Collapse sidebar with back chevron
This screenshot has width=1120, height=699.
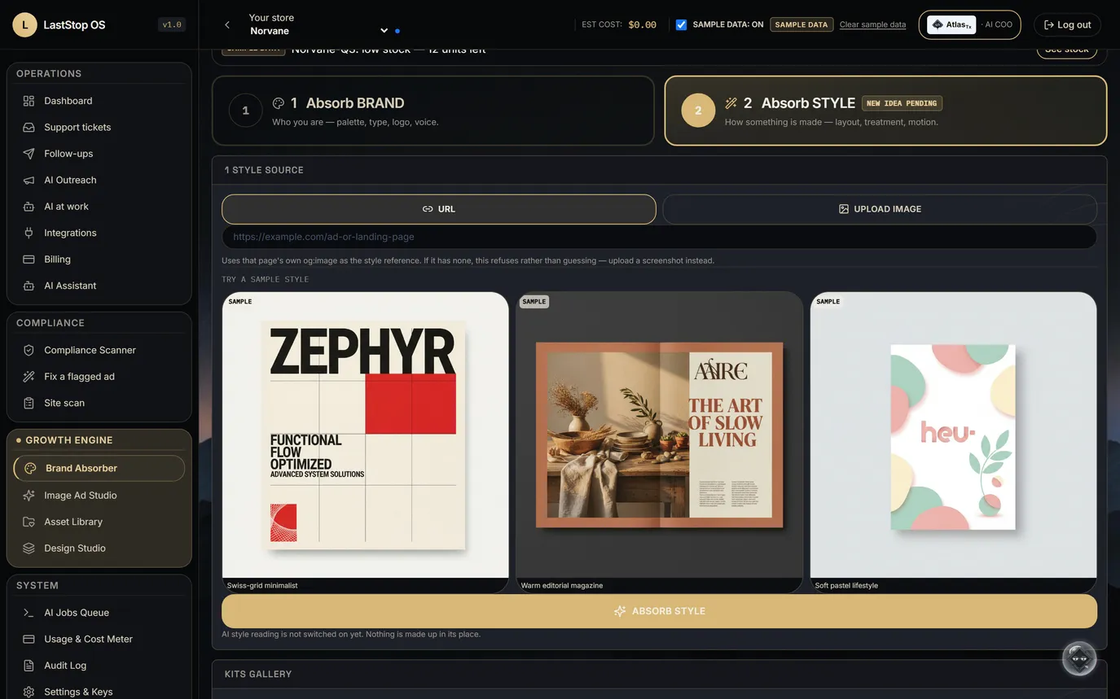pyautogui.click(x=227, y=24)
